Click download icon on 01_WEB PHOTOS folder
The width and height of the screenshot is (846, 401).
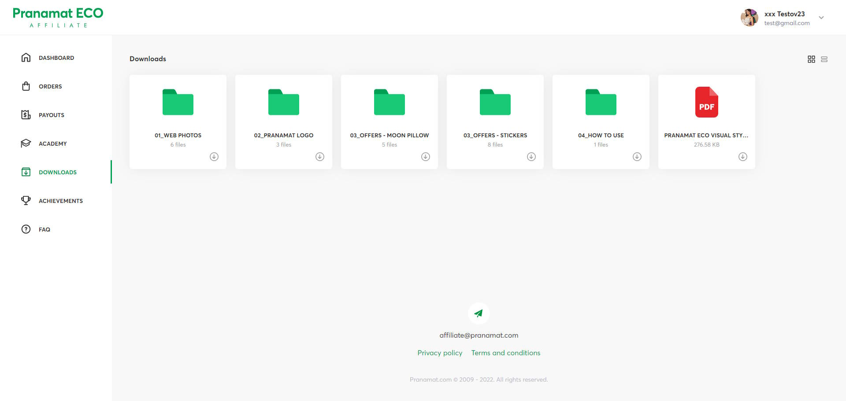pyautogui.click(x=214, y=157)
